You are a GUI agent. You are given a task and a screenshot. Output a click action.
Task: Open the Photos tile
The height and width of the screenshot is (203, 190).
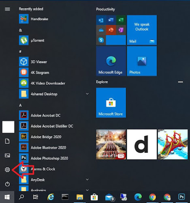click(142, 61)
